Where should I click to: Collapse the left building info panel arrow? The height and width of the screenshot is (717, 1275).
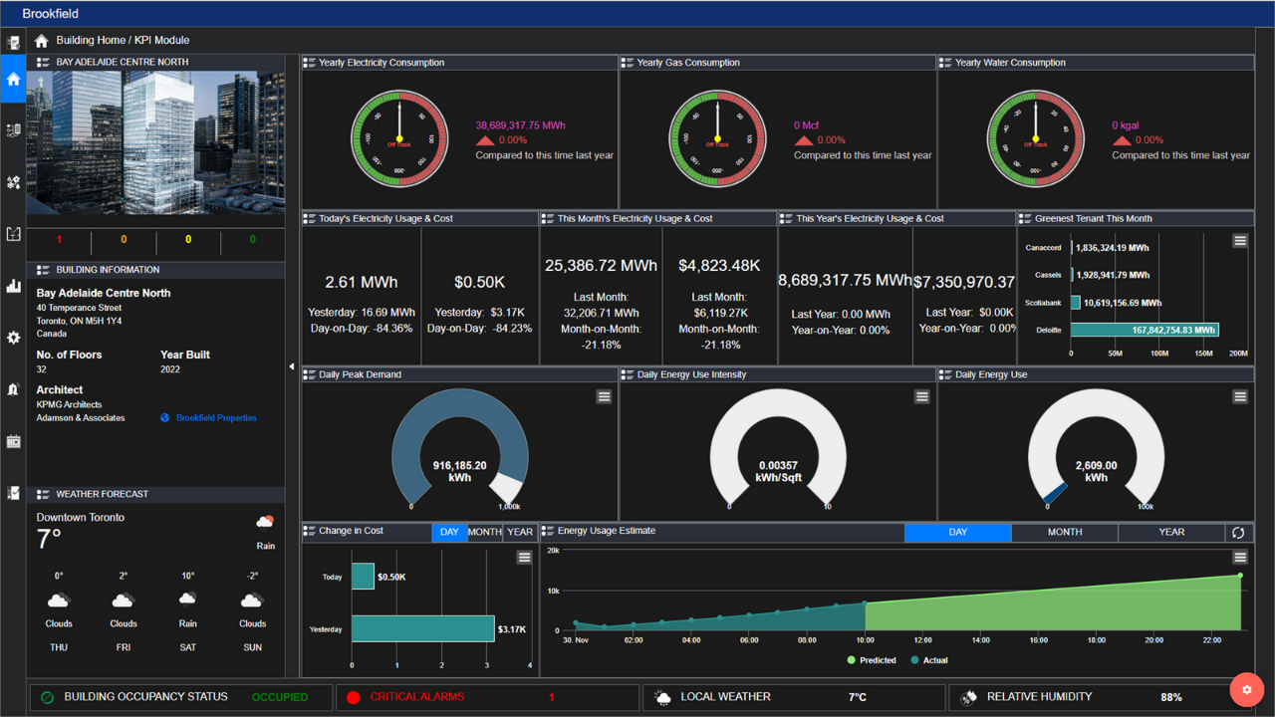pos(292,366)
